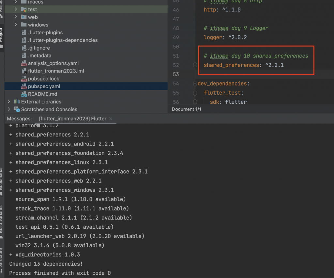Screen dimensions: 334x278
Task: Click 'Changed 13 dependencies!' output line
Action: point(46,264)
